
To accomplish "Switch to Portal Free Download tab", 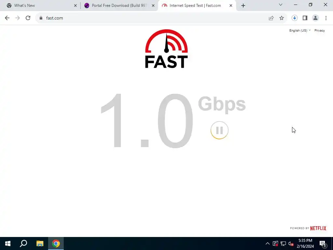I will click(116, 6).
